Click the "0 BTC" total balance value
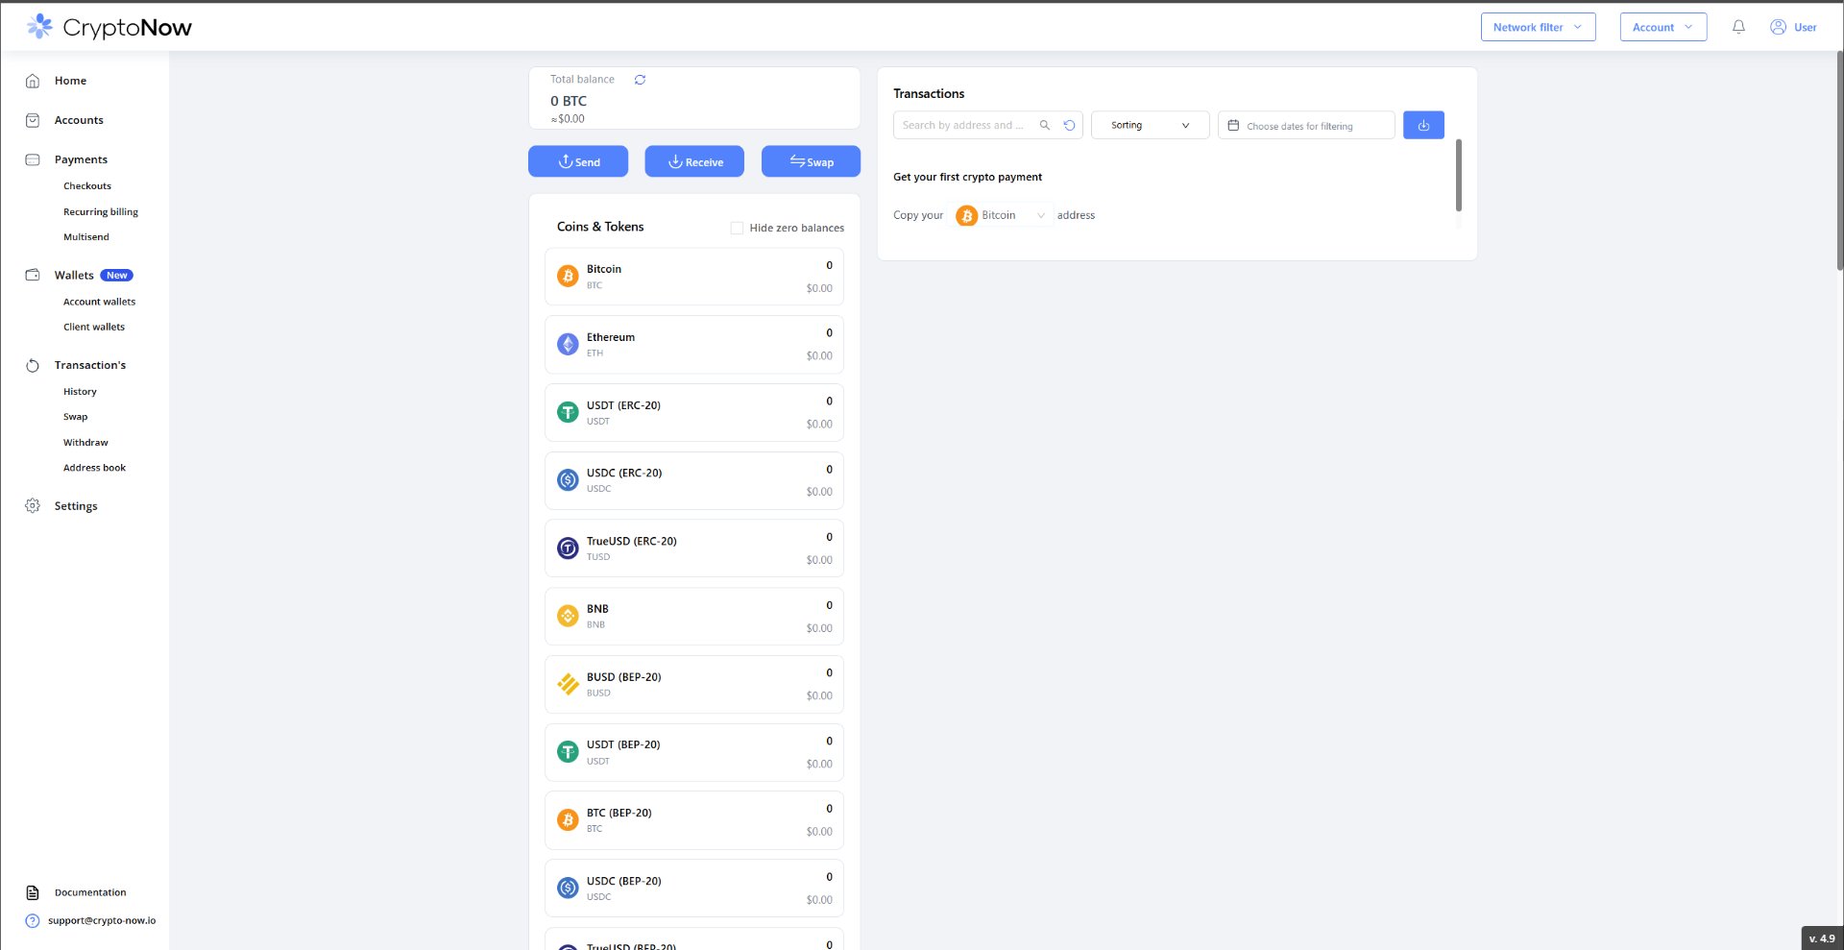 [x=569, y=101]
